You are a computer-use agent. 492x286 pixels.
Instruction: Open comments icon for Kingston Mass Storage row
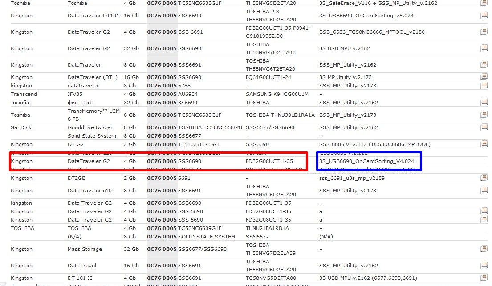(x=484, y=249)
